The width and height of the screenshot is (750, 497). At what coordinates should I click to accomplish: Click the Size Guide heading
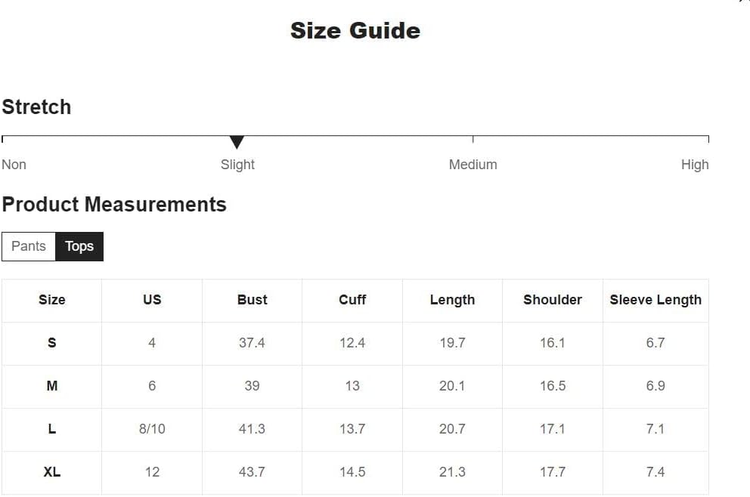tap(355, 30)
